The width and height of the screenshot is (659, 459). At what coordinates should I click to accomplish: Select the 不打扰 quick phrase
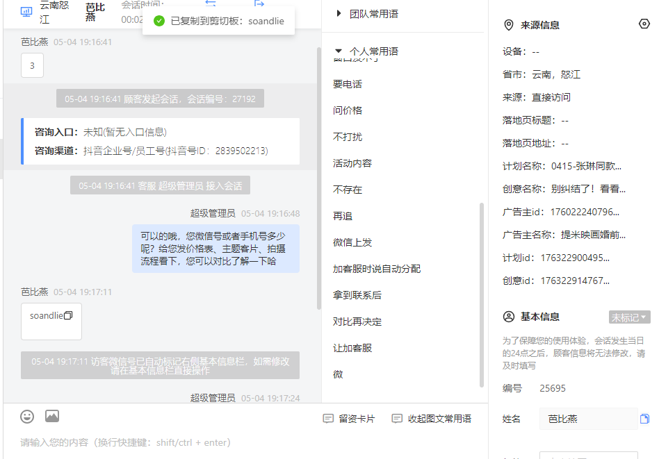pyautogui.click(x=348, y=137)
